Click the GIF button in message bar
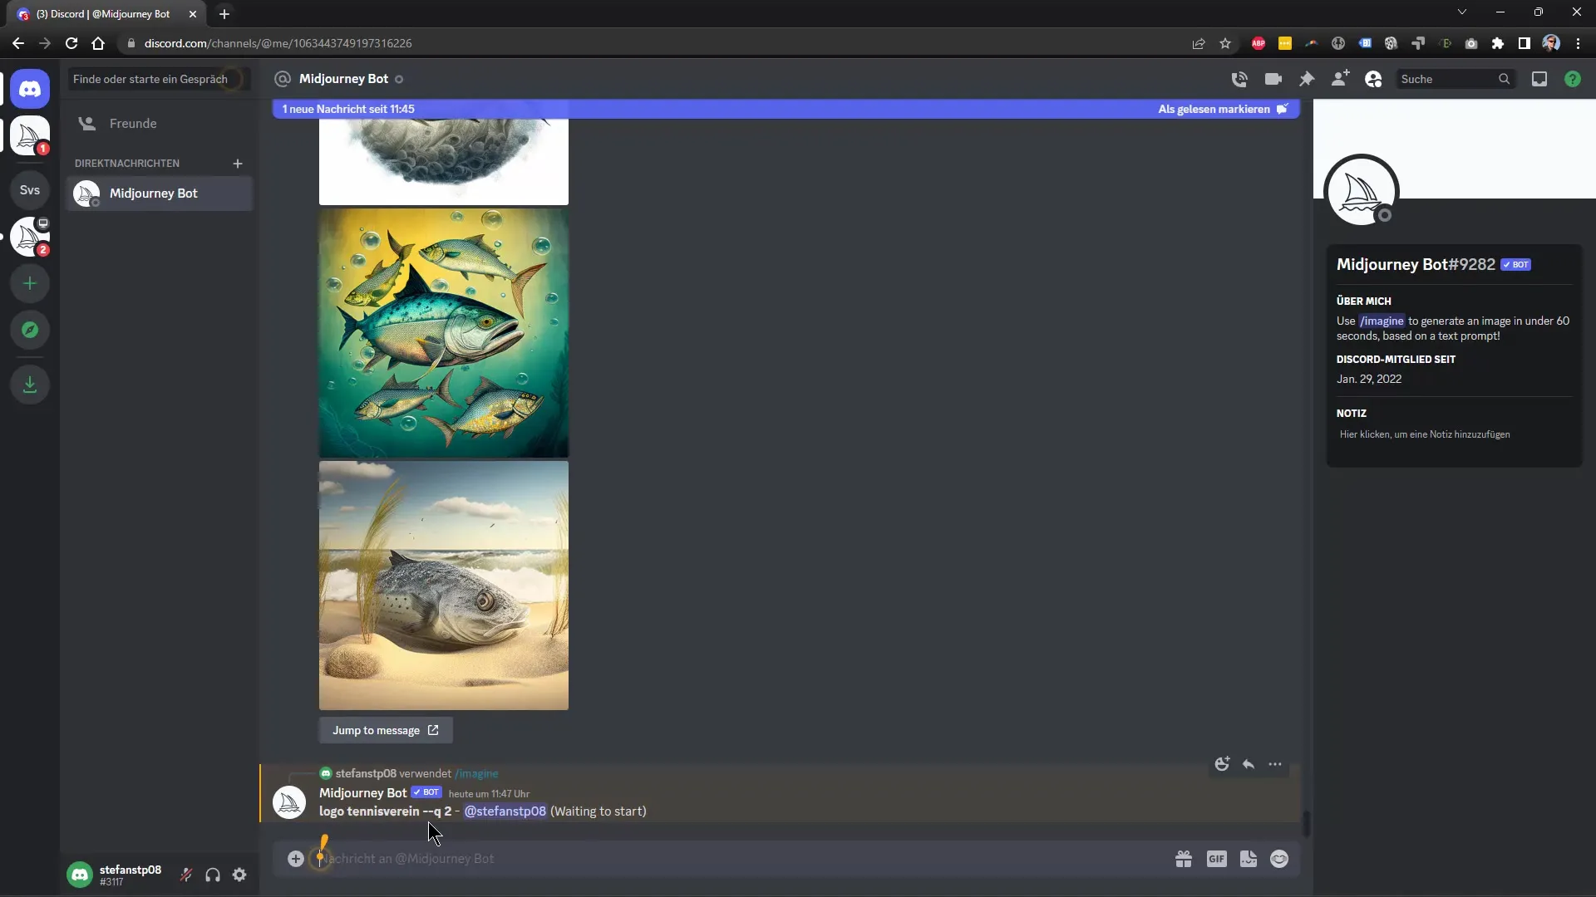This screenshot has width=1596, height=897. tap(1217, 859)
